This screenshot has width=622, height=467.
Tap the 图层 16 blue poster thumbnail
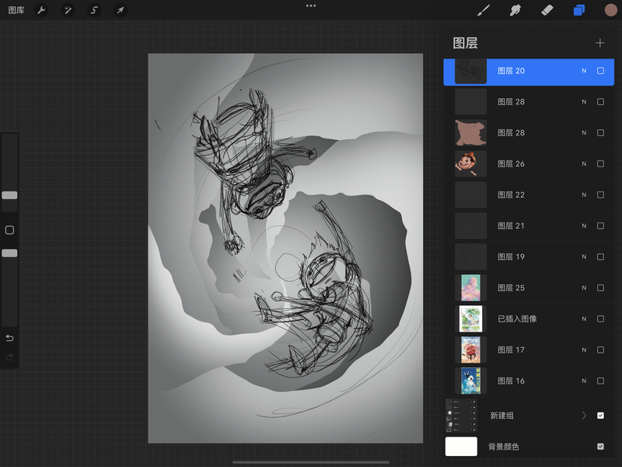(470, 381)
